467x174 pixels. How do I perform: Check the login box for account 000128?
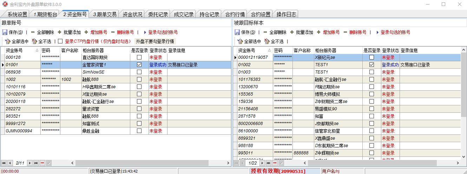139,57
